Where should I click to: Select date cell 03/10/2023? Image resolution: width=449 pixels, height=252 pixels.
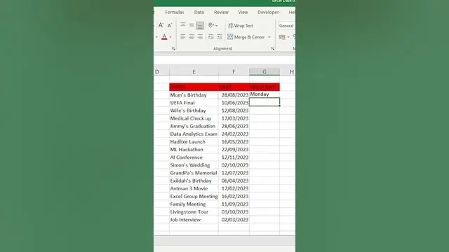(x=234, y=211)
